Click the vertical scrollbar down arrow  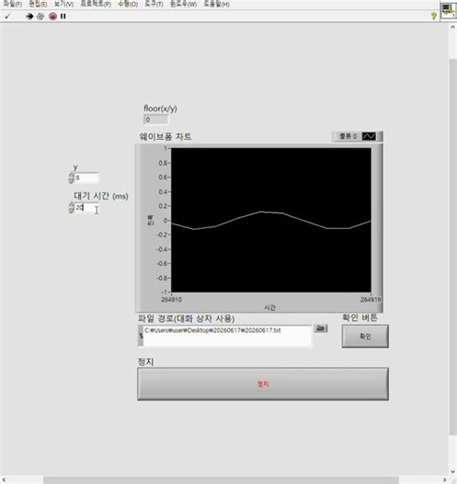(x=452, y=472)
